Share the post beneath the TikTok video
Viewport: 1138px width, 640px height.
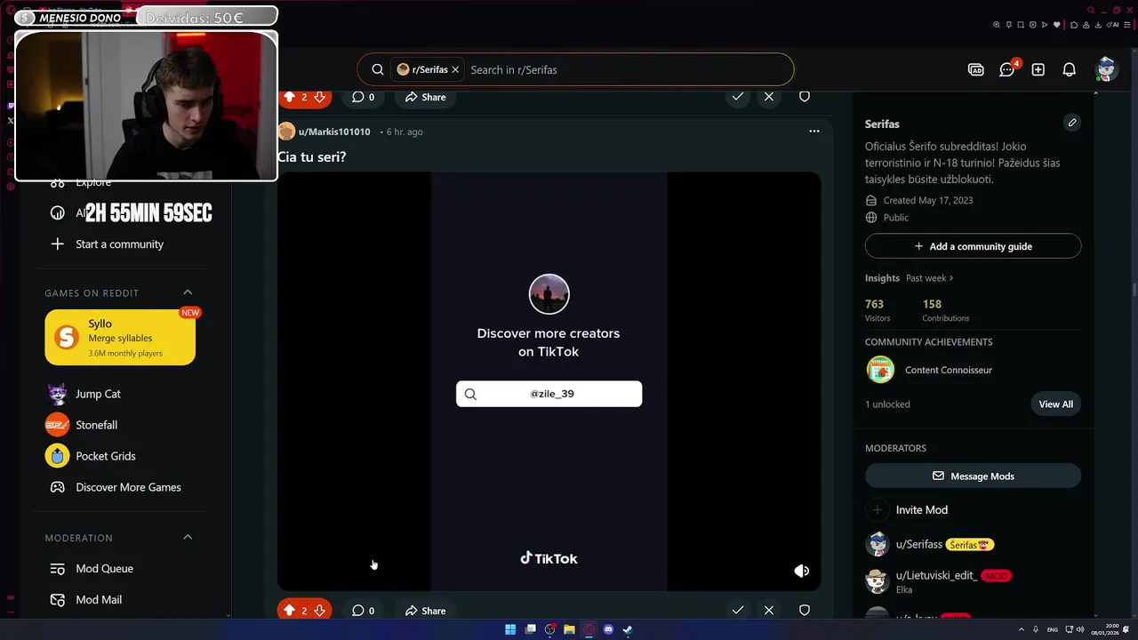[425, 611]
